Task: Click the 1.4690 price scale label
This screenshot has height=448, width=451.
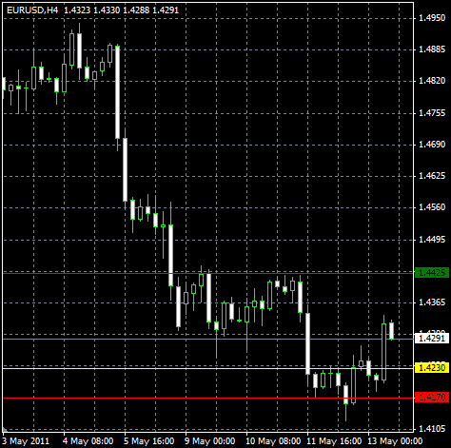Action: [x=432, y=145]
